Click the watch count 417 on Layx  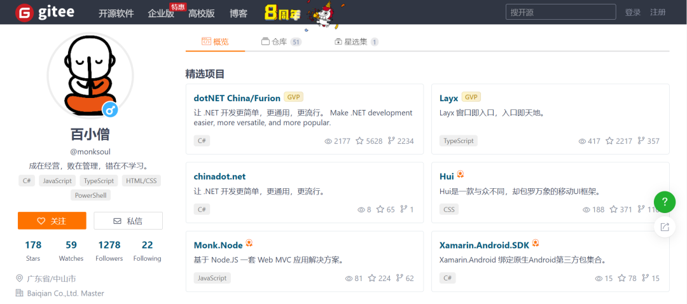tap(589, 141)
